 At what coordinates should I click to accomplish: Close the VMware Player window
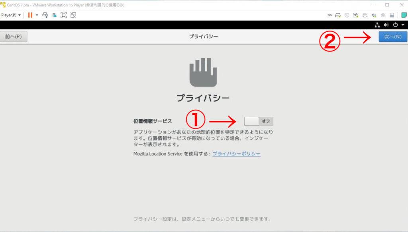(402, 5)
